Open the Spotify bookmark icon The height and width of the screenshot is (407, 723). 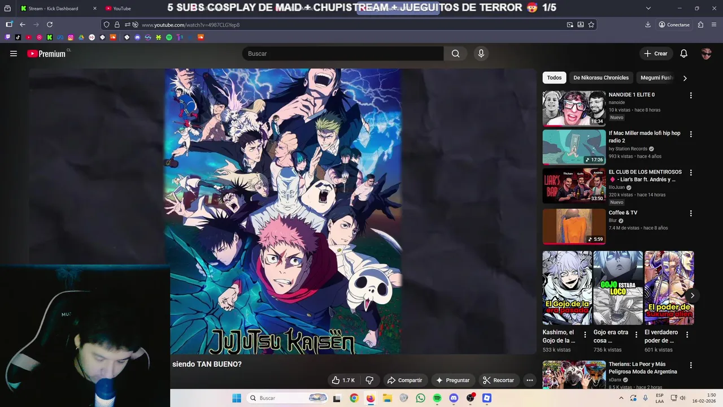tap(169, 37)
